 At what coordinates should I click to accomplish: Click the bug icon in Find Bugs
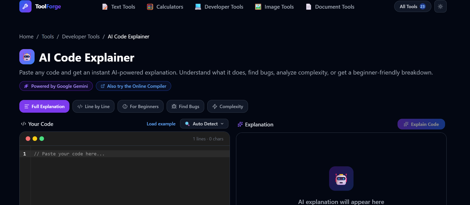tap(174, 106)
